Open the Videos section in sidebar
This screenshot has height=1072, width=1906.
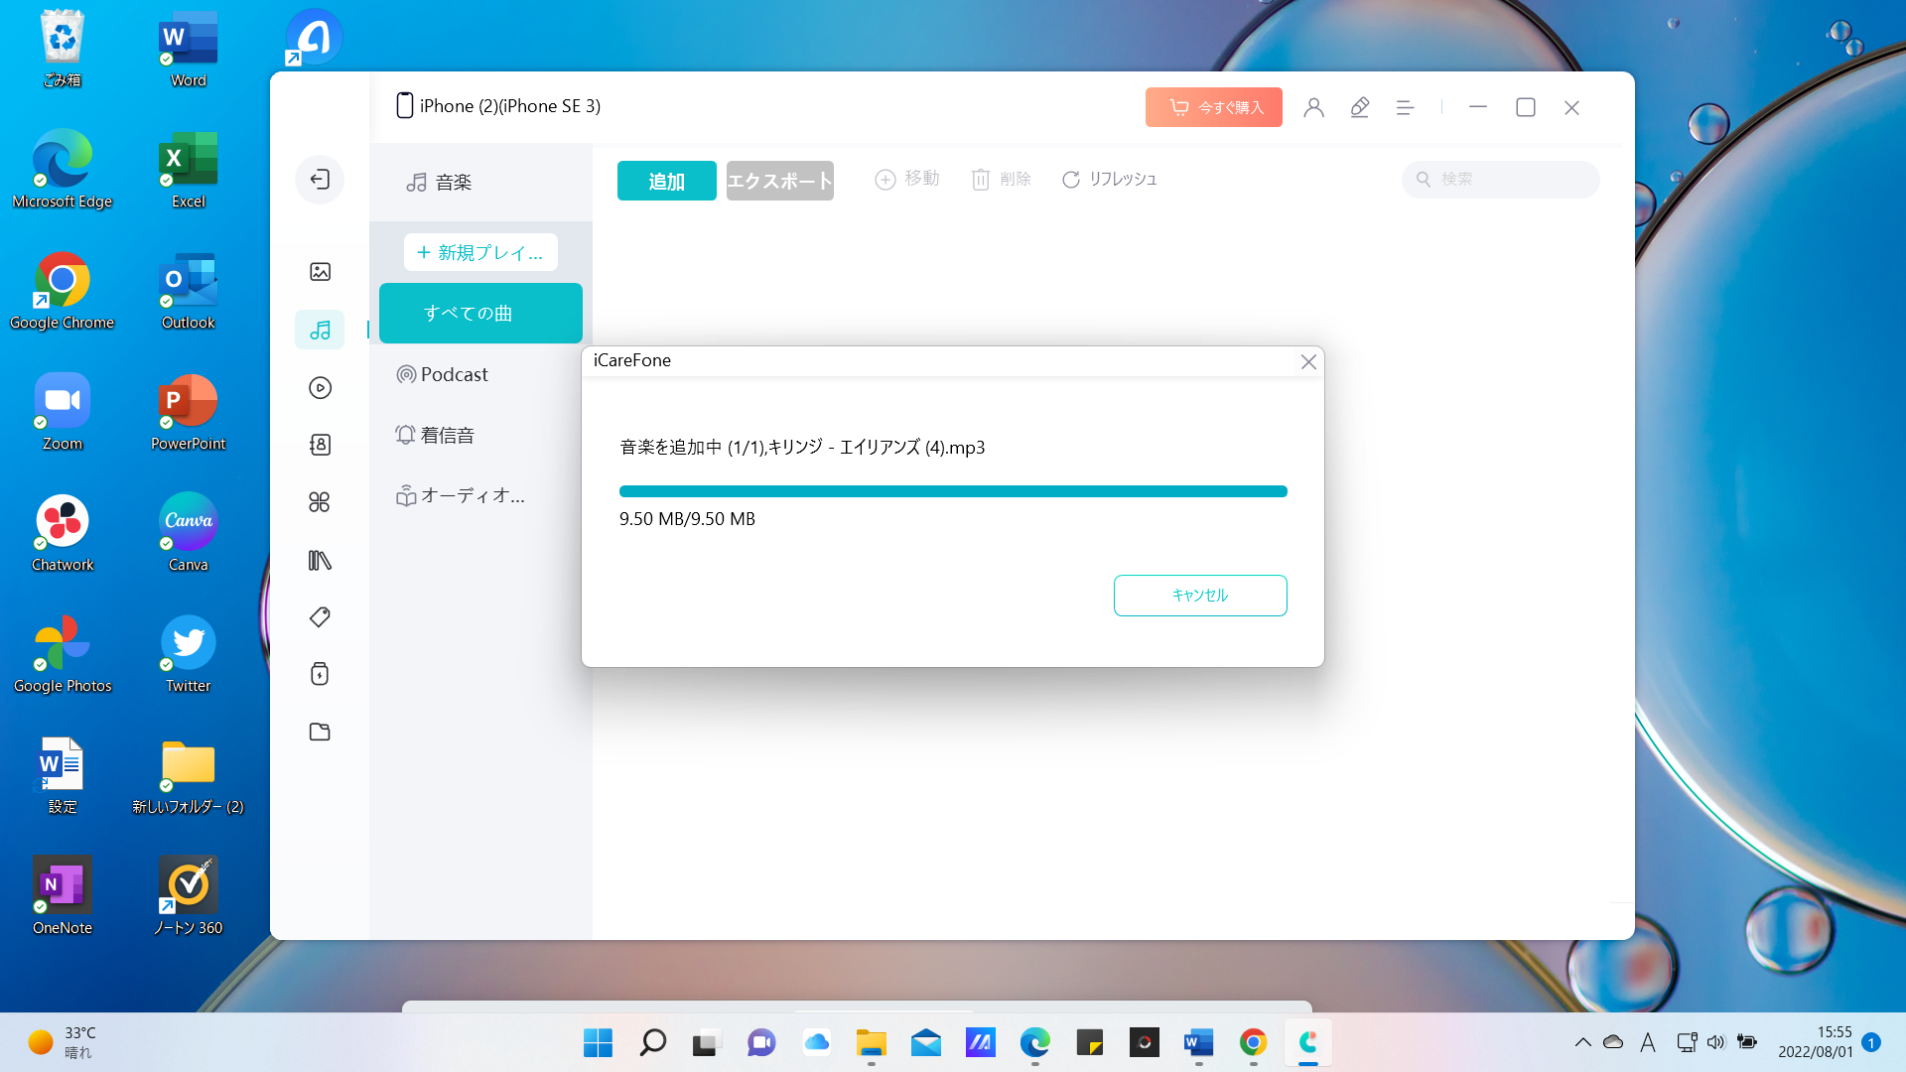[320, 388]
